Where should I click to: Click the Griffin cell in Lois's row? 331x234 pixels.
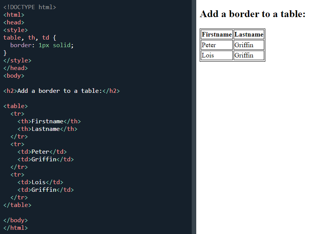click(249, 55)
